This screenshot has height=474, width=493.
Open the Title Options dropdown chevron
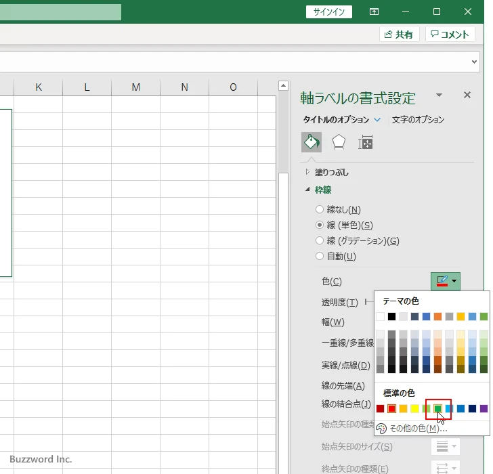tap(377, 120)
